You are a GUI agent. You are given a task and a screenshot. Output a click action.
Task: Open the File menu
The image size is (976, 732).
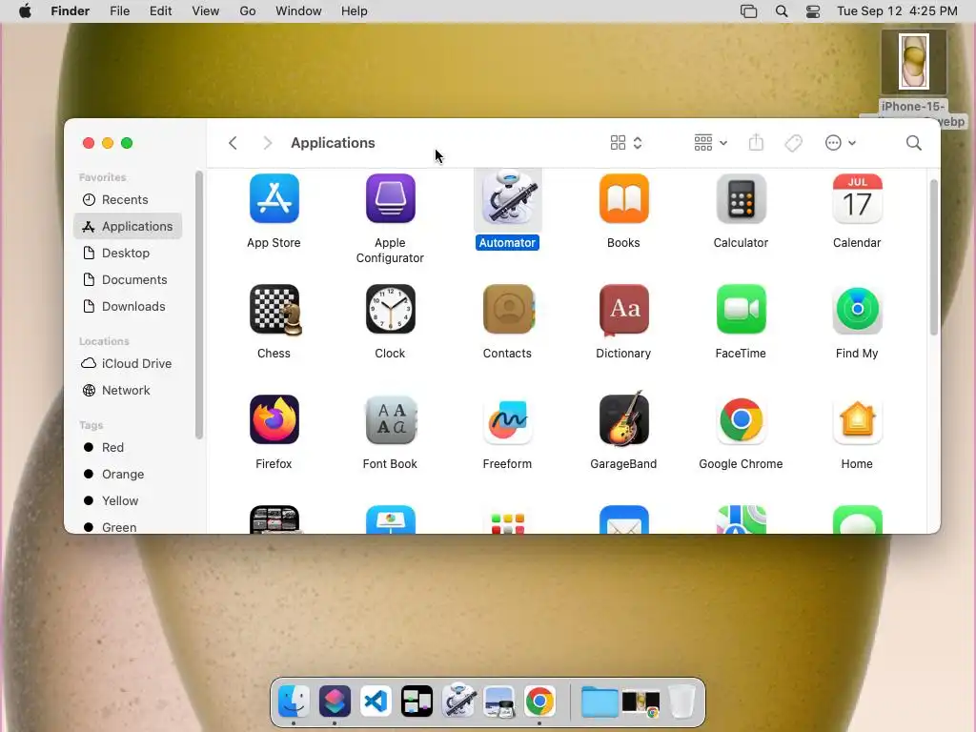(119, 11)
